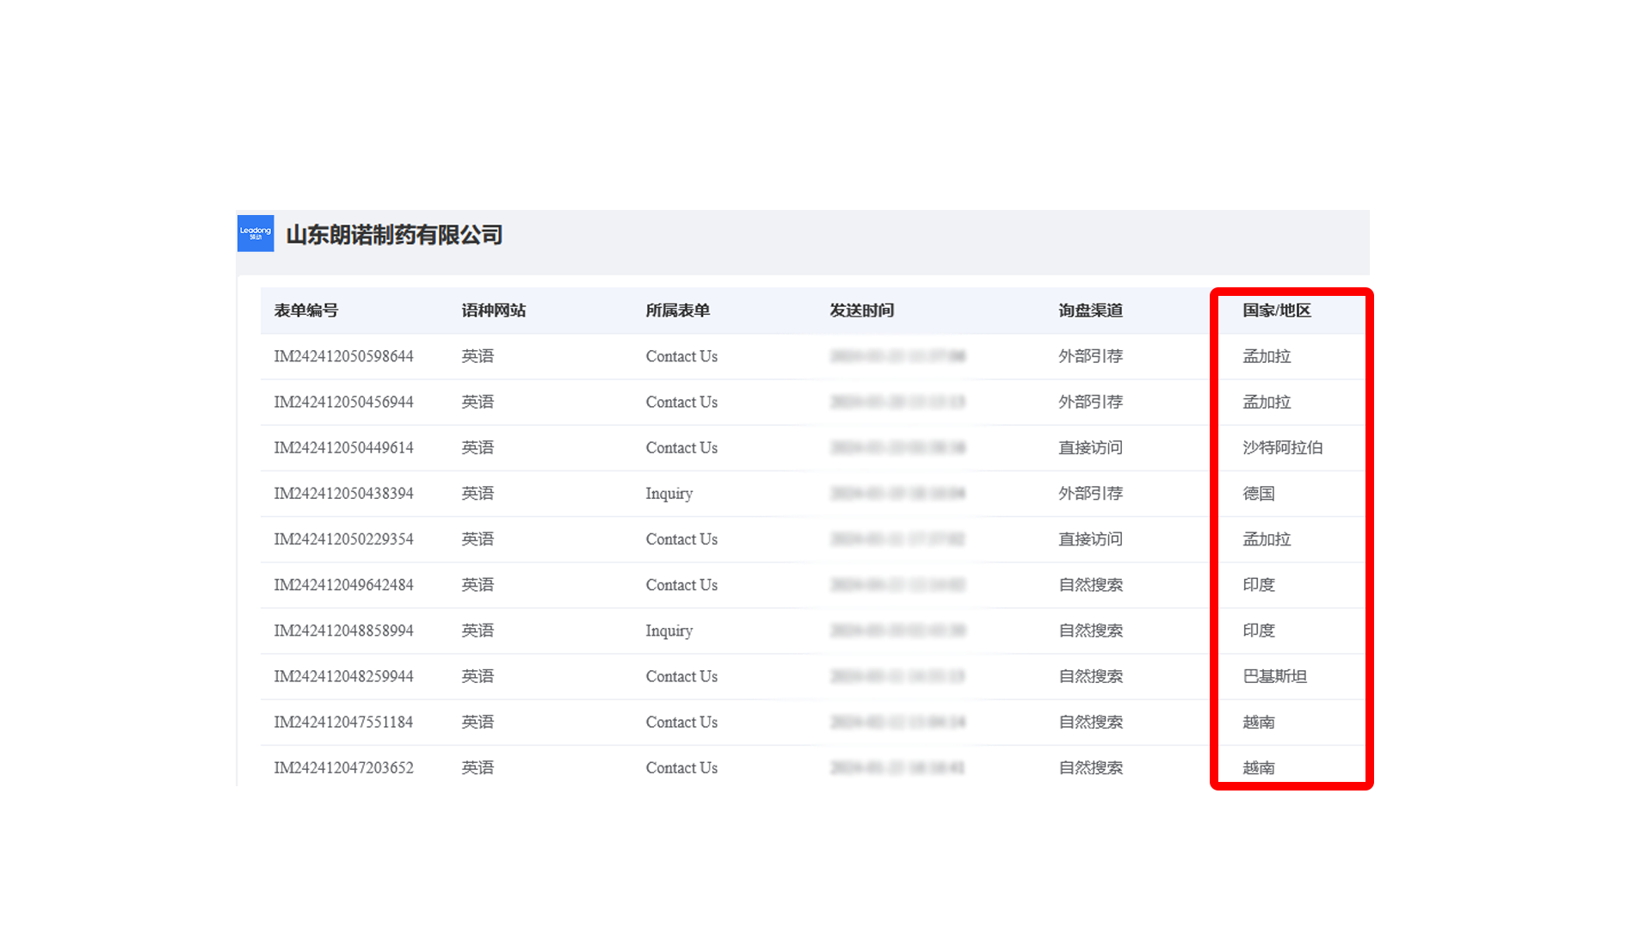Select the 印度 entry for IM242412048858994
This screenshot has width=1652, height=929.
click(1260, 631)
